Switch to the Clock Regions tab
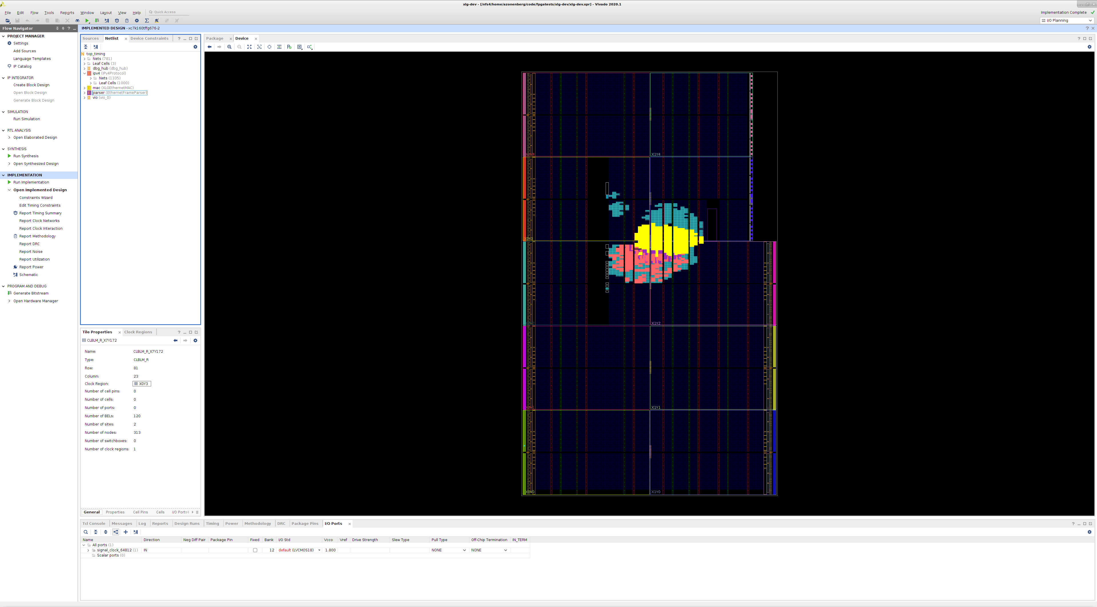 click(138, 332)
